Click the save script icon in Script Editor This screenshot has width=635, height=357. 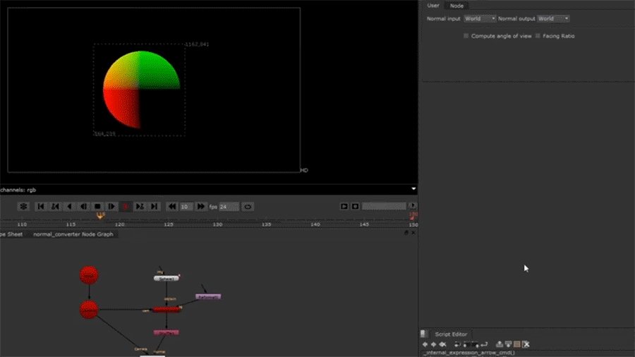click(475, 344)
